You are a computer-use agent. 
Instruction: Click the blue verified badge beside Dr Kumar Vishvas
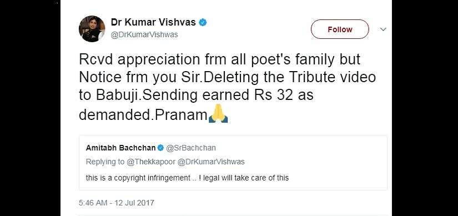tap(203, 23)
